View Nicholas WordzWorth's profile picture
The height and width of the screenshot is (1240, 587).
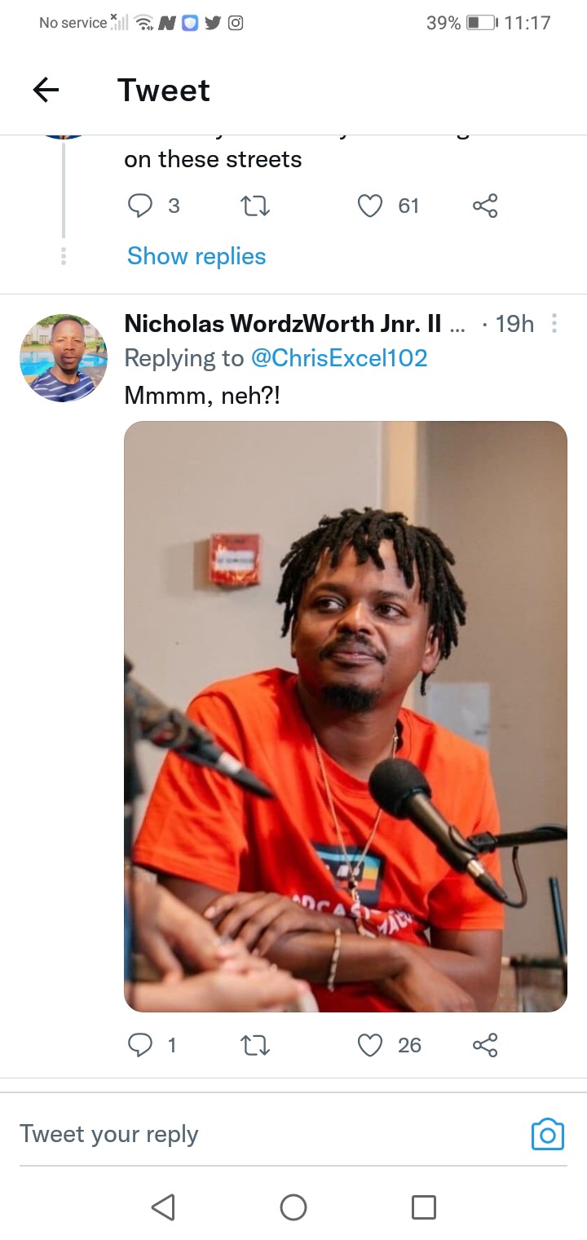click(x=64, y=358)
